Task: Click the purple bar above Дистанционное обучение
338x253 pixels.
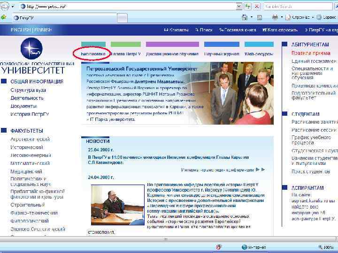Action: click(x=172, y=44)
